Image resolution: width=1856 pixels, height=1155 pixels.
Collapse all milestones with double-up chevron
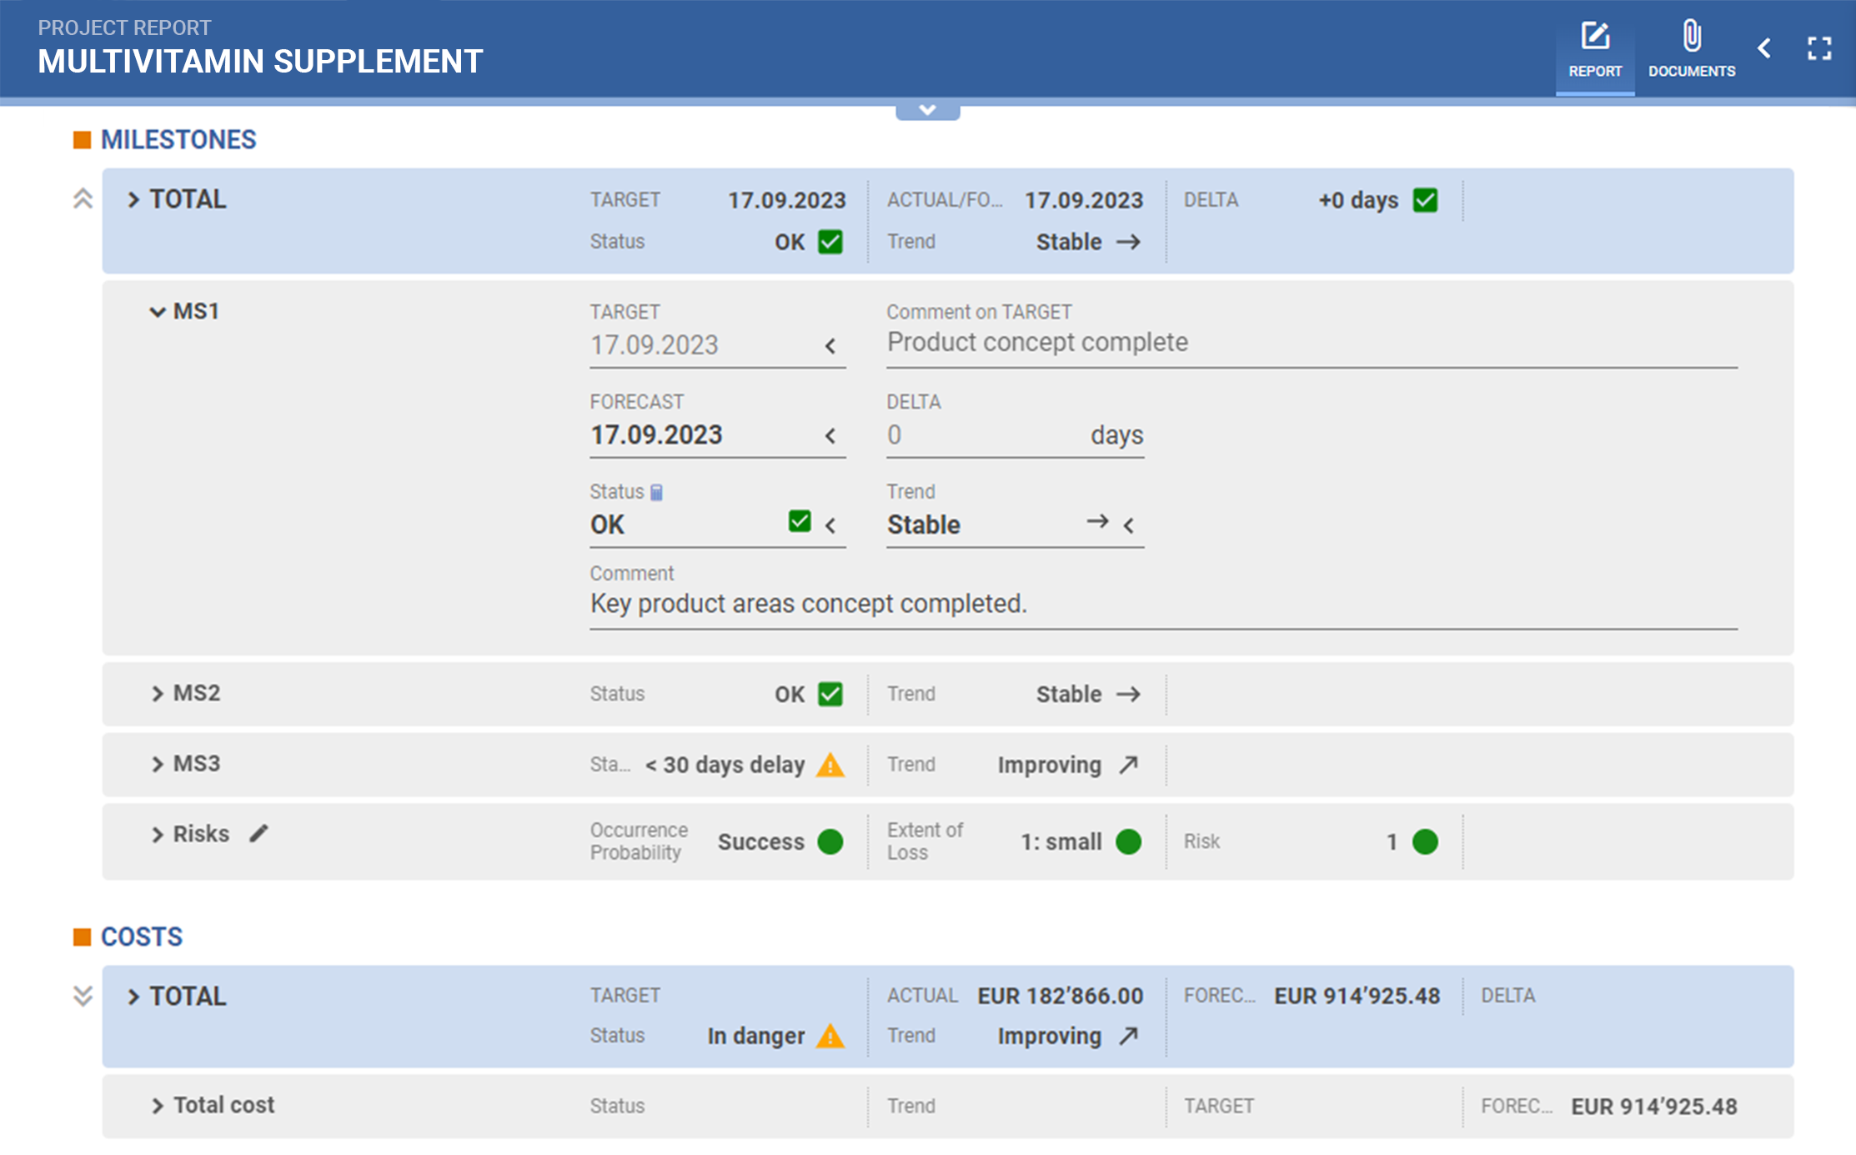(x=83, y=199)
